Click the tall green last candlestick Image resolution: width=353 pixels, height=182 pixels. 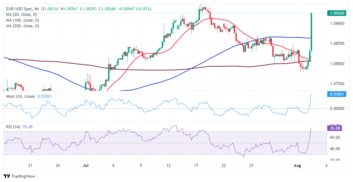312,32
